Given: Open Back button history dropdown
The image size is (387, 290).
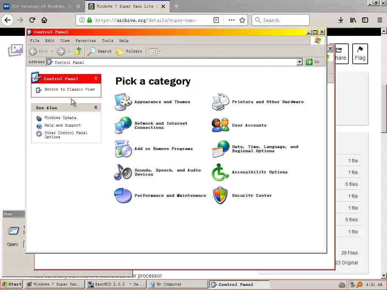Looking at the screenshot, I should [x=52, y=51].
